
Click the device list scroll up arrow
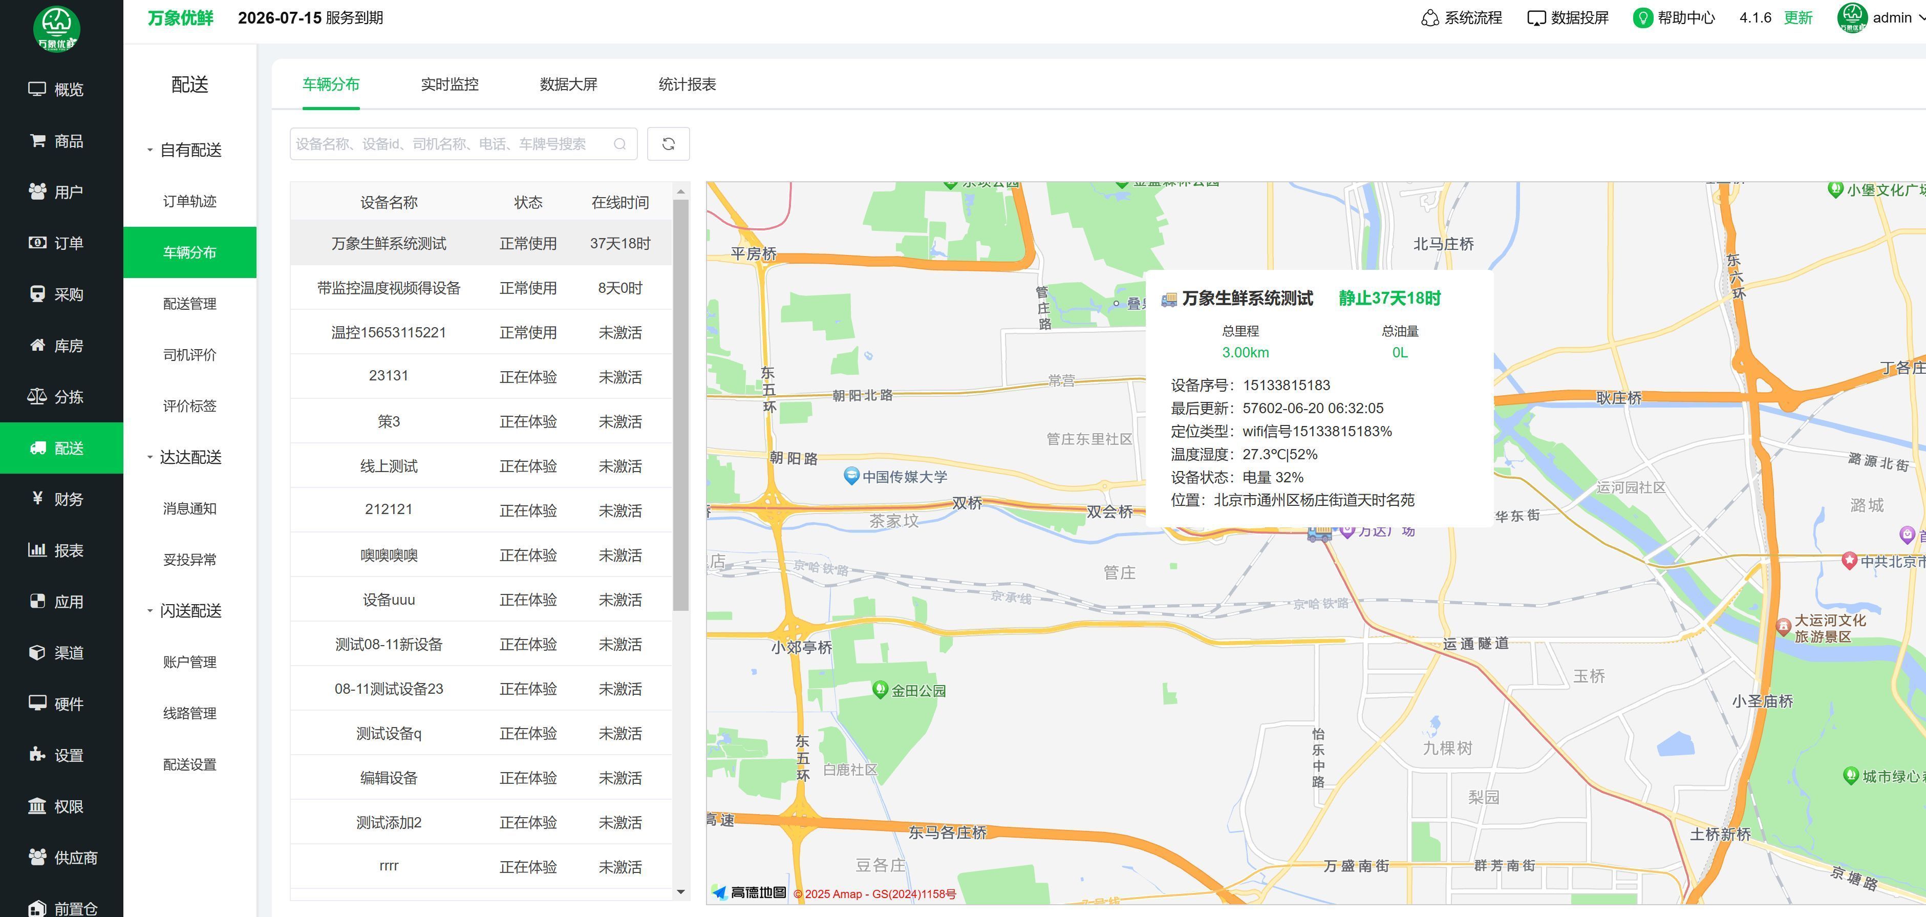(x=680, y=191)
